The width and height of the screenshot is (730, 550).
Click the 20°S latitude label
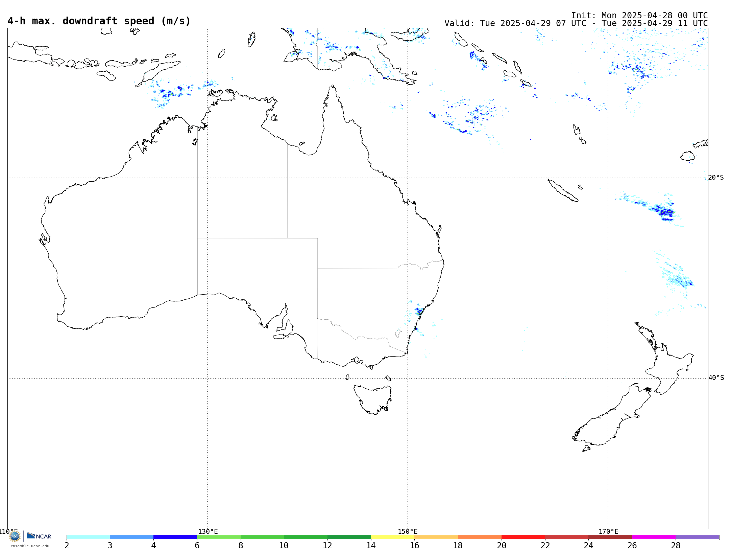pos(716,178)
